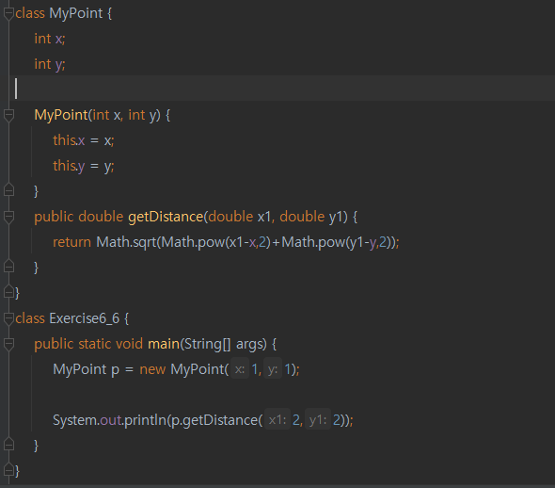Fold the Exercise6_6 closing brace marker
555x488 pixels.
(8, 471)
